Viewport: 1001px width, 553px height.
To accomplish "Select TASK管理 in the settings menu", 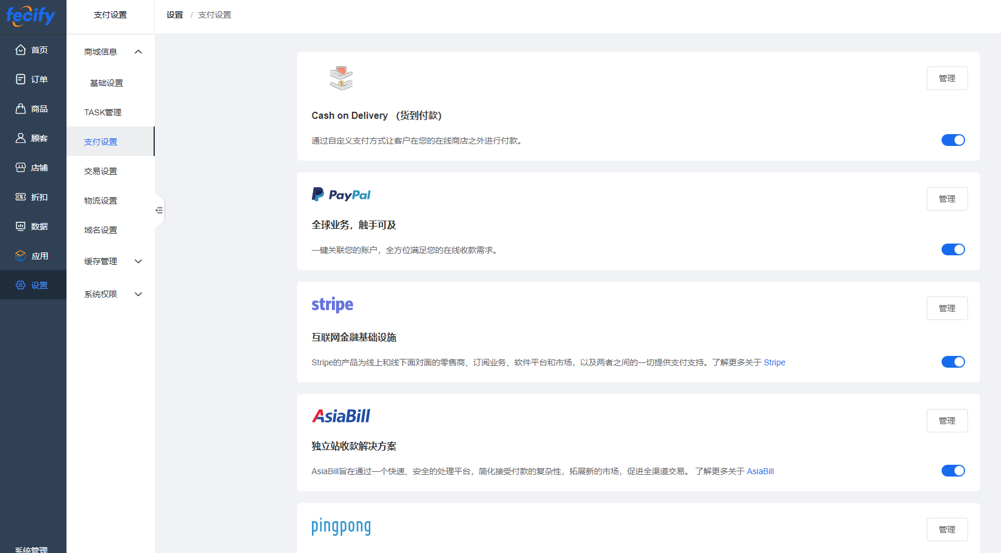I will click(103, 112).
